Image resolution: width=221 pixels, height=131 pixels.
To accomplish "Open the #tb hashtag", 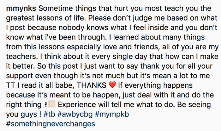I will pyautogui.click(x=49, y=114).
